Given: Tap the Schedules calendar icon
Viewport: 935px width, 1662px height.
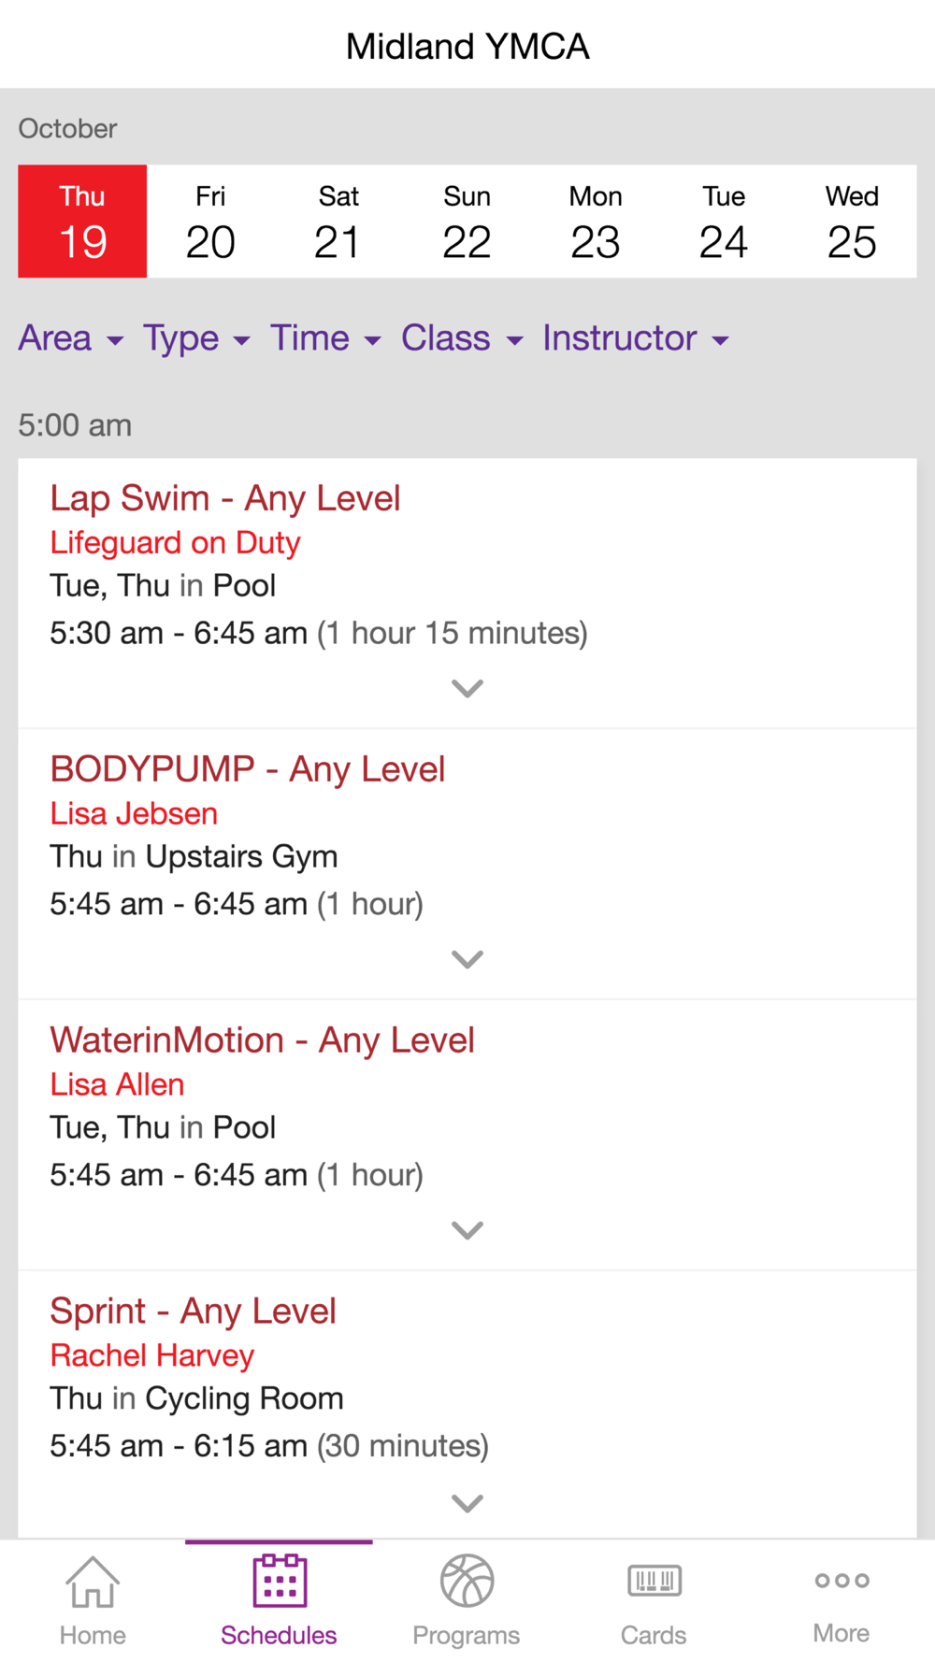Looking at the screenshot, I should click(280, 1580).
